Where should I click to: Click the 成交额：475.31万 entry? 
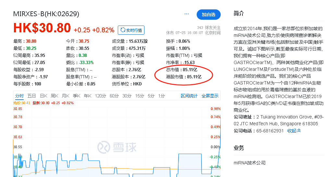(129, 48)
